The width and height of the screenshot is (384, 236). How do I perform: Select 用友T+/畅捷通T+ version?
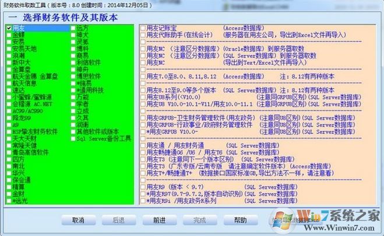[143, 173]
